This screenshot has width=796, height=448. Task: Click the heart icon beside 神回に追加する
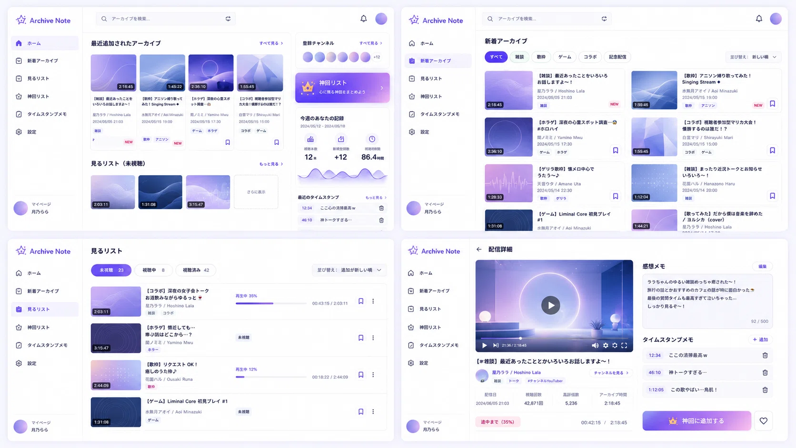point(764,421)
